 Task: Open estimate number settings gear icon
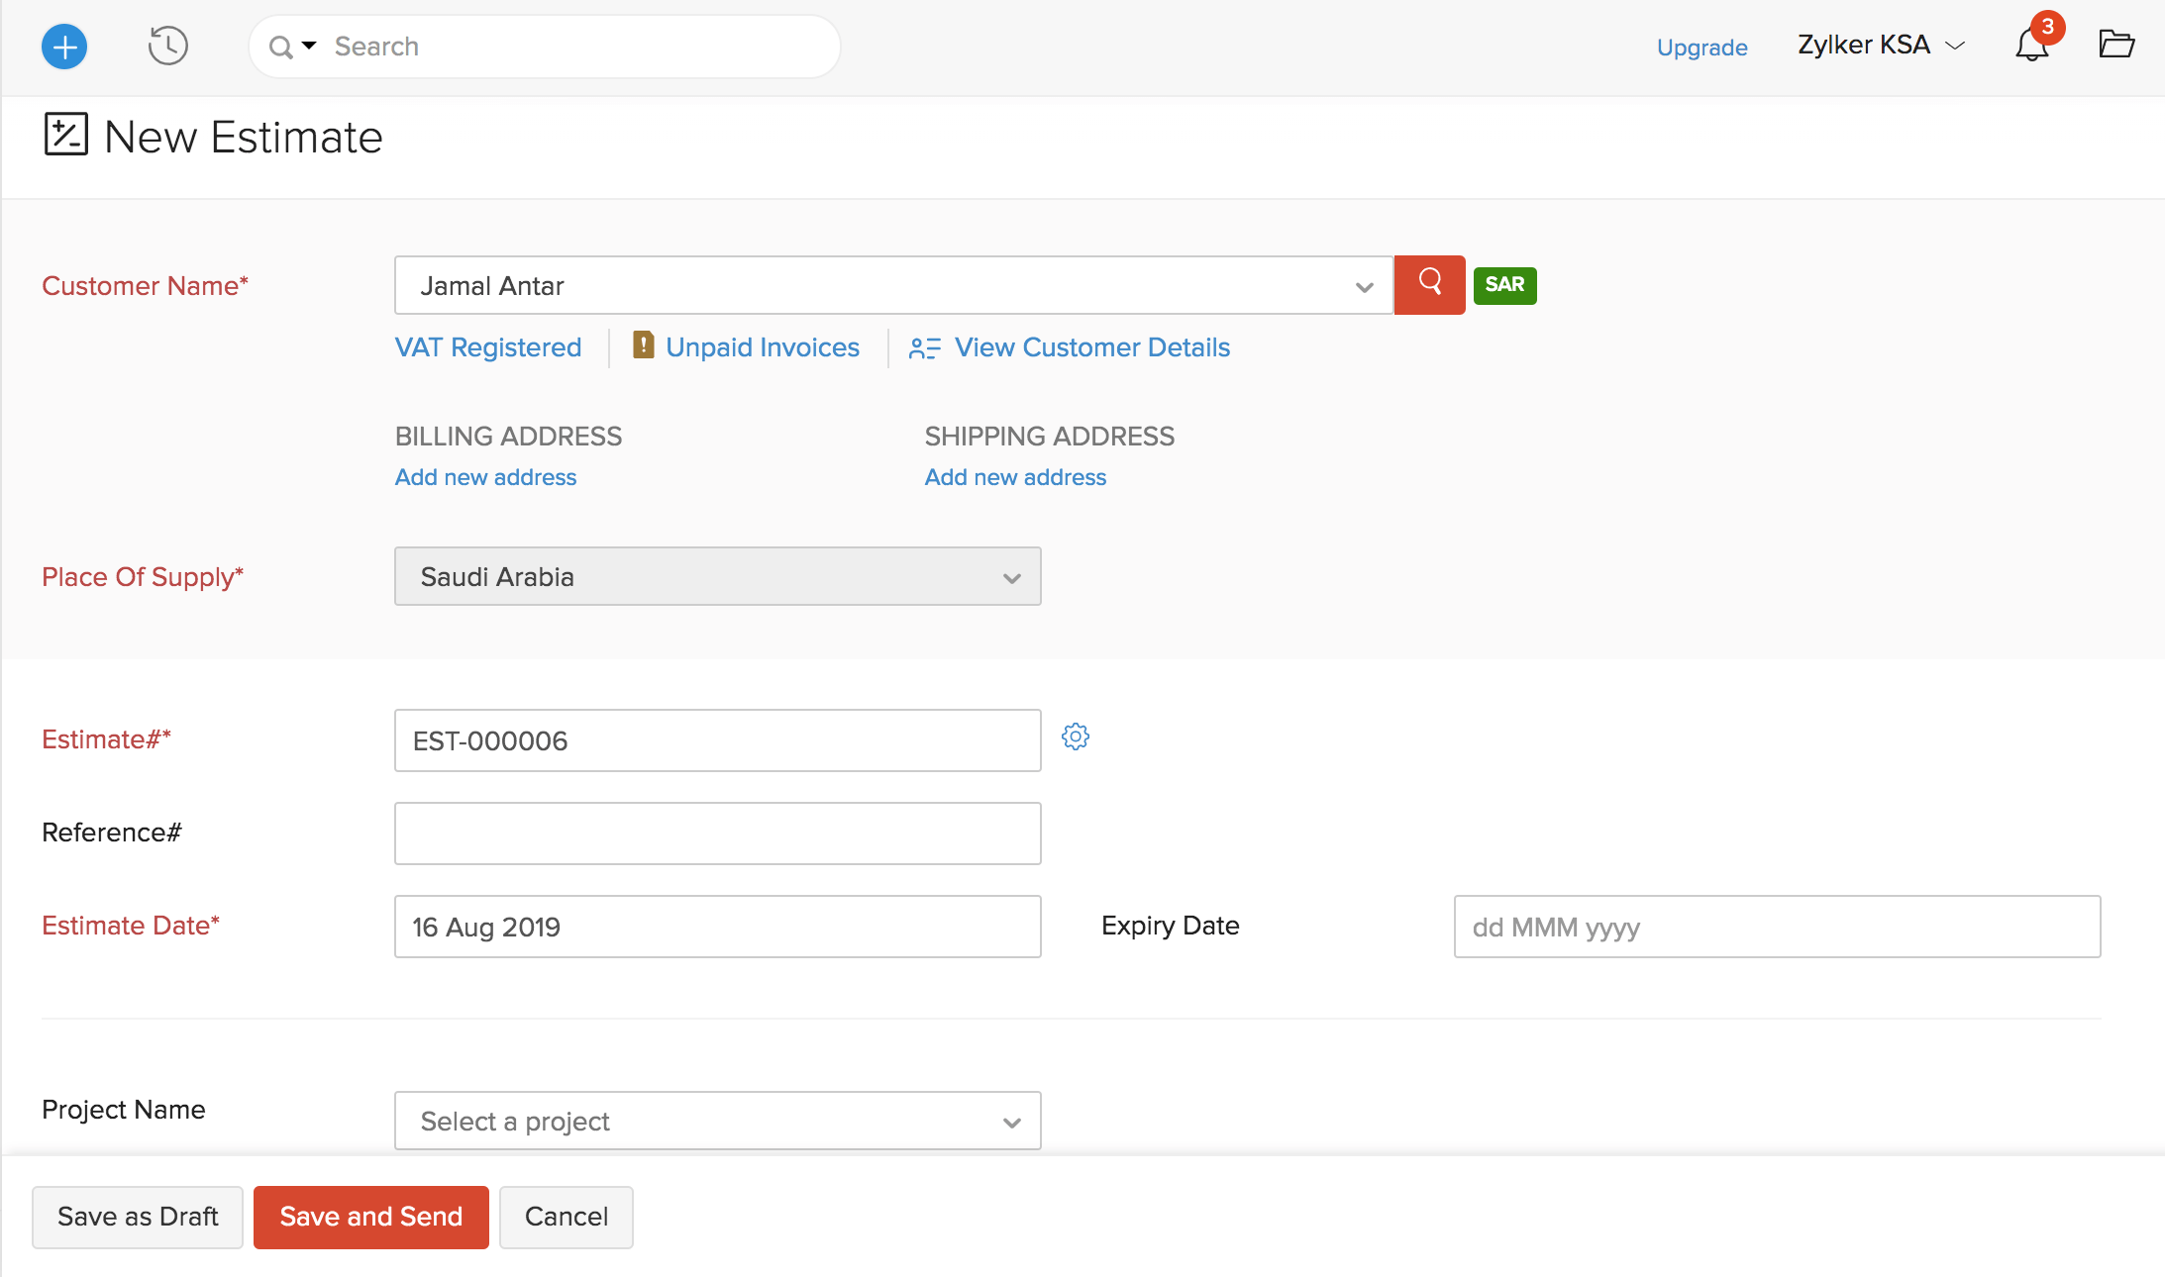click(1076, 737)
